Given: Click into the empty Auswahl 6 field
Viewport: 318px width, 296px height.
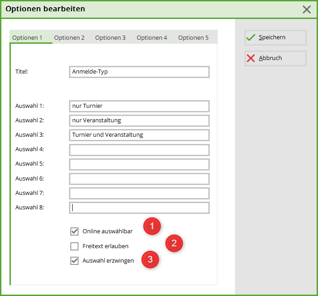Looking at the screenshot, I should (x=139, y=179).
